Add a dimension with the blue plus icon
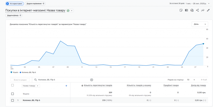Viewport: 213px width, 107px height. click(66, 86)
